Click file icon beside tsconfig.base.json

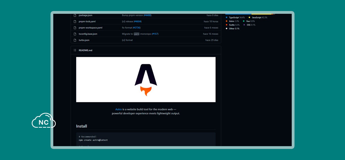tap(75, 34)
